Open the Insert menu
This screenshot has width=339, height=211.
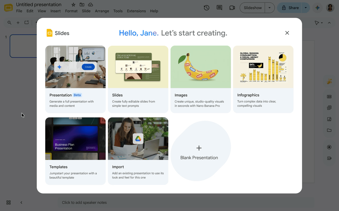(x=55, y=11)
